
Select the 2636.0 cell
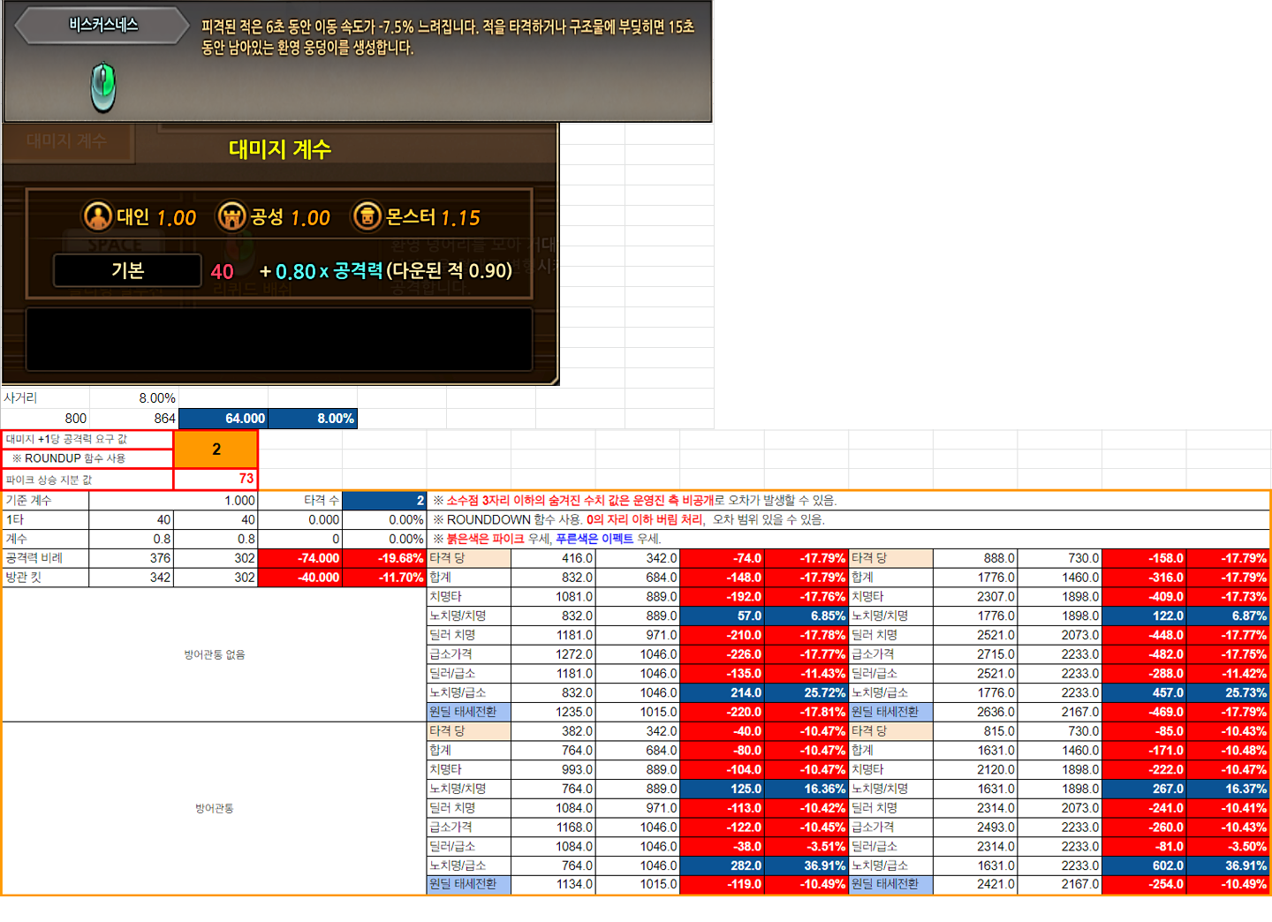point(975,712)
